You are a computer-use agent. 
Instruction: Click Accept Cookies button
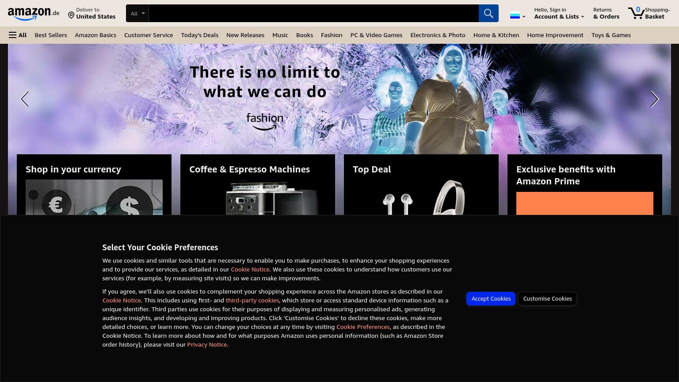click(x=491, y=298)
